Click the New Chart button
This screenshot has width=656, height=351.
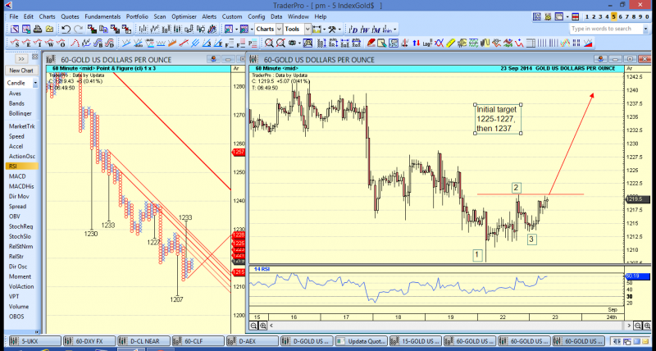coord(21,71)
